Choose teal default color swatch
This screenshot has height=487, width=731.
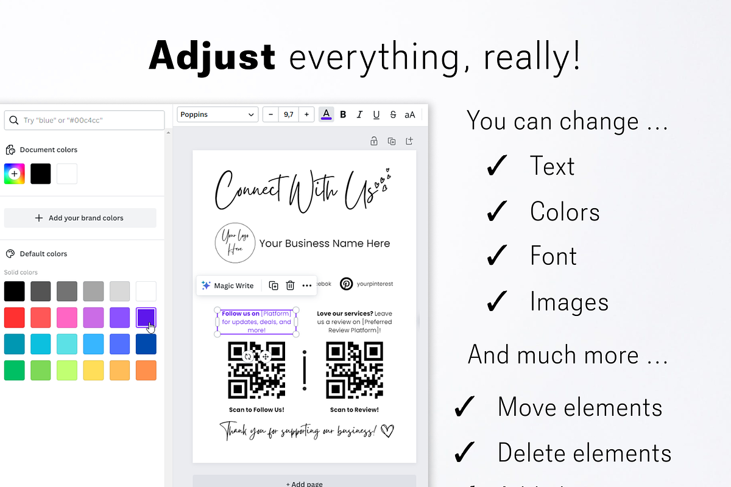15,344
